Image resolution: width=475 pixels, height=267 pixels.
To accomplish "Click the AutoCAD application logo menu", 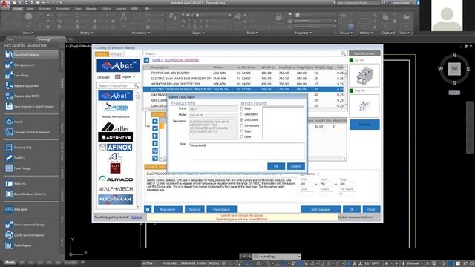I will pyautogui.click(x=5, y=4).
